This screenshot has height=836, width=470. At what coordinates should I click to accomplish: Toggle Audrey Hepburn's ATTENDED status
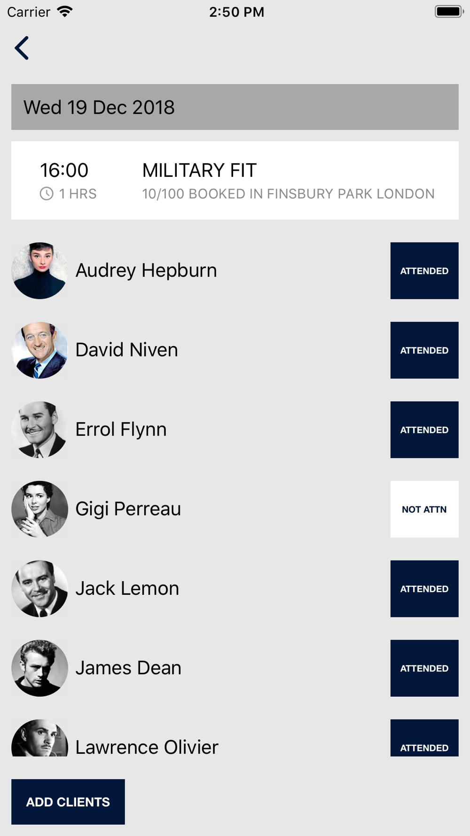(424, 271)
